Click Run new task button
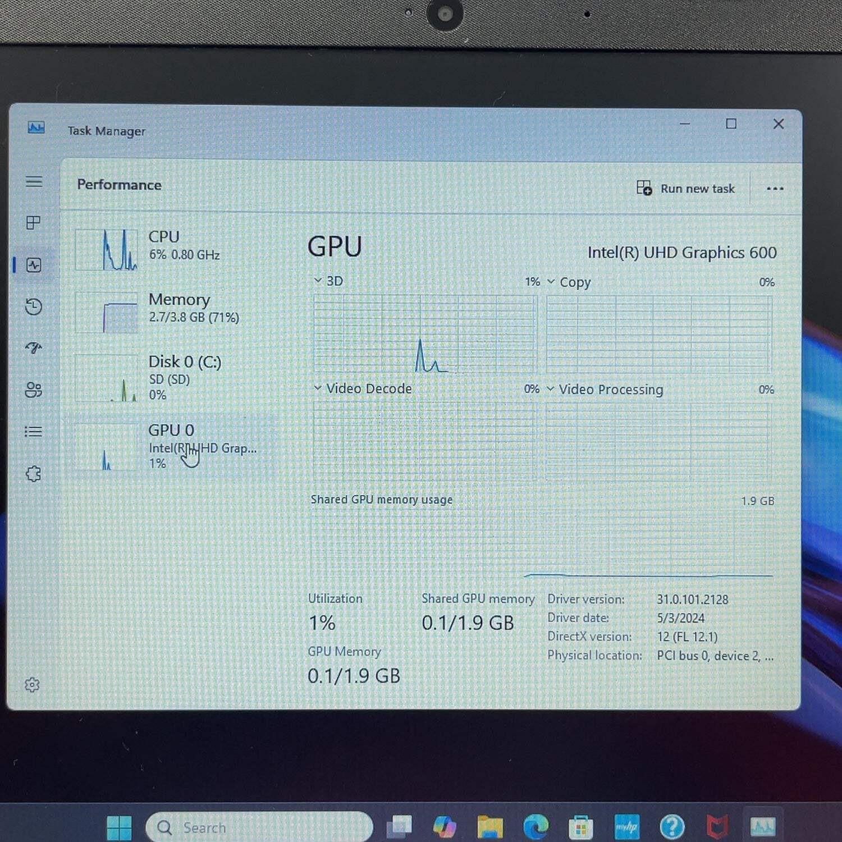Screen dimensions: 842x842 pyautogui.click(x=685, y=189)
